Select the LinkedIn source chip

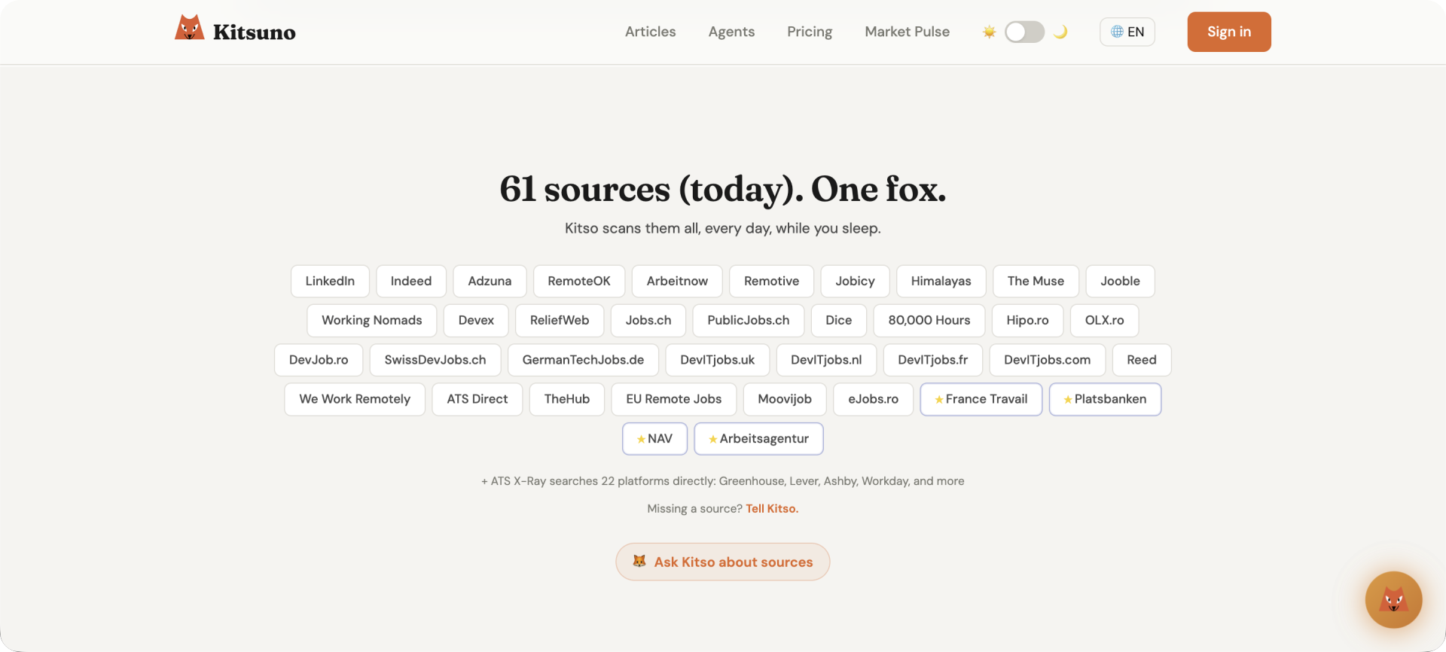coord(330,281)
